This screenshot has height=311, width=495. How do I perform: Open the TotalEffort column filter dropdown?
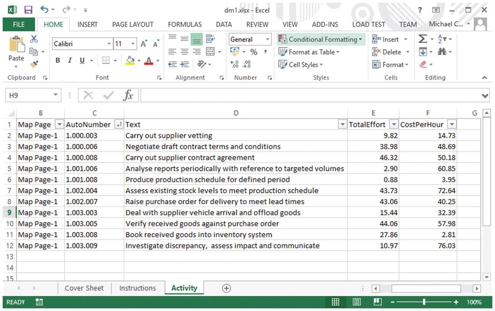tap(394, 125)
